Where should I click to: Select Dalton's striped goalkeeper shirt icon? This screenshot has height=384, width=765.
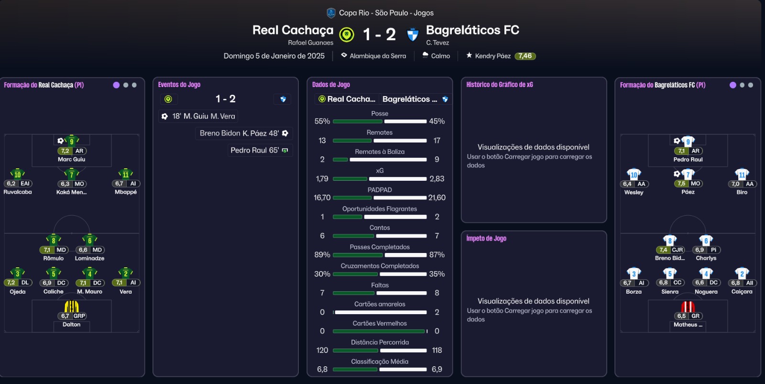tap(71, 306)
